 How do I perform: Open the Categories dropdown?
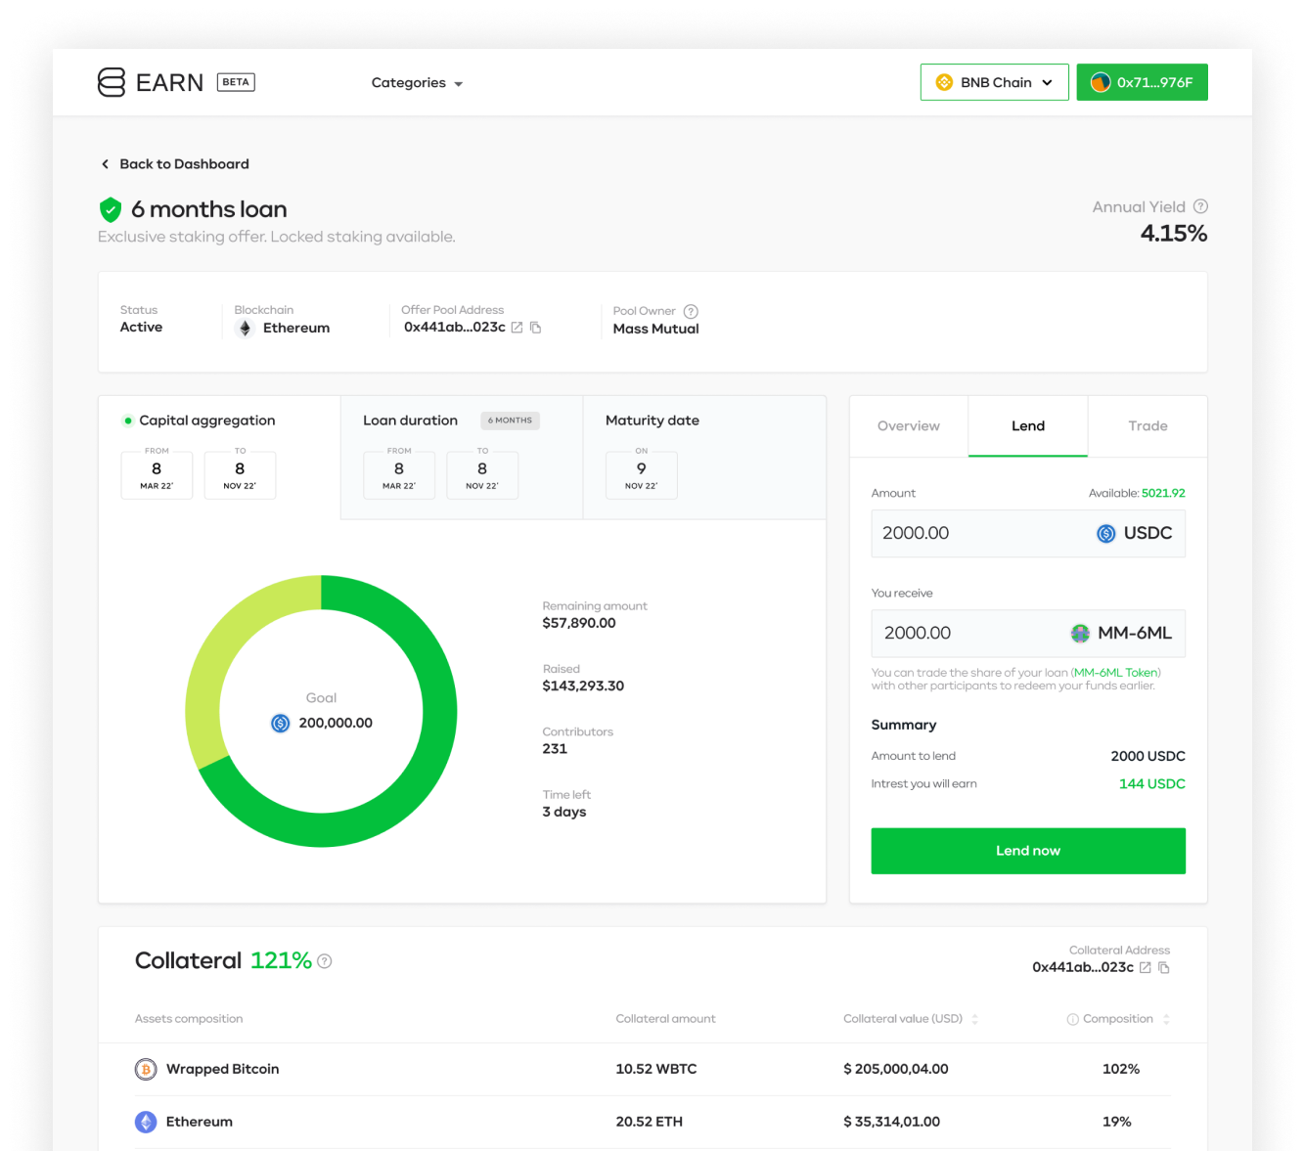(417, 83)
